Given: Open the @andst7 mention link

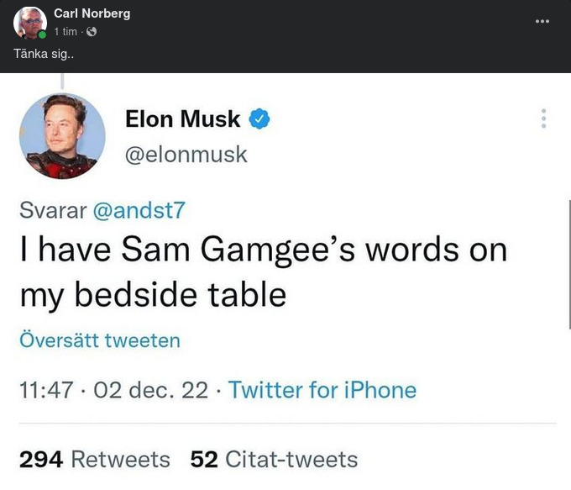Looking at the screenshot, I should pos(137,210).
